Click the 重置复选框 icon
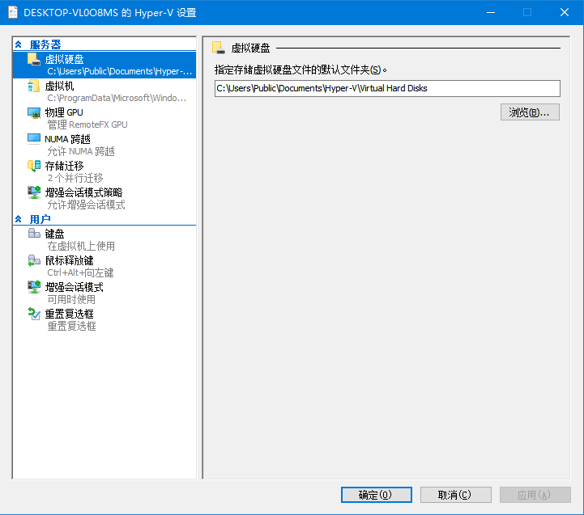The width and height of the screenshot is (584, 515). [x=34, y=314]
